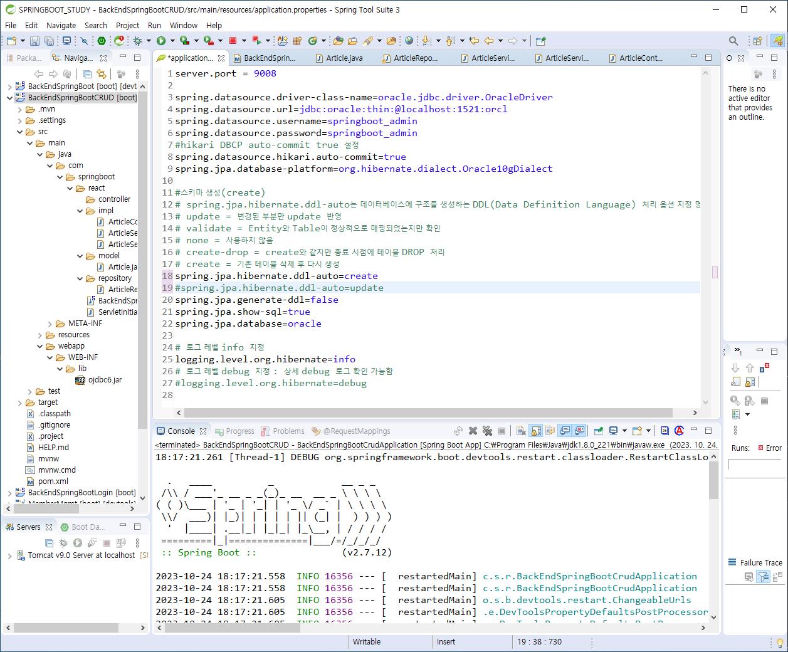Viewport: 788px width, 652px height.
Task: Collapse the BackEndSpringBootCRUD project node
Action: [9, 98]
